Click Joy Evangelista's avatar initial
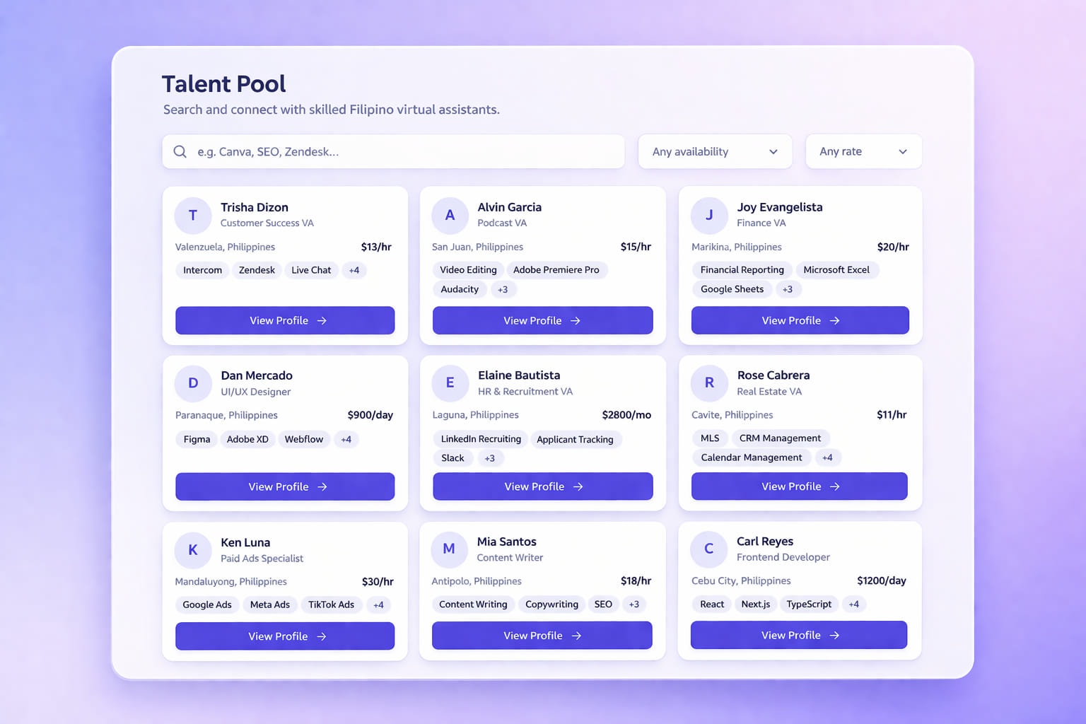 (x=709, y=216)
